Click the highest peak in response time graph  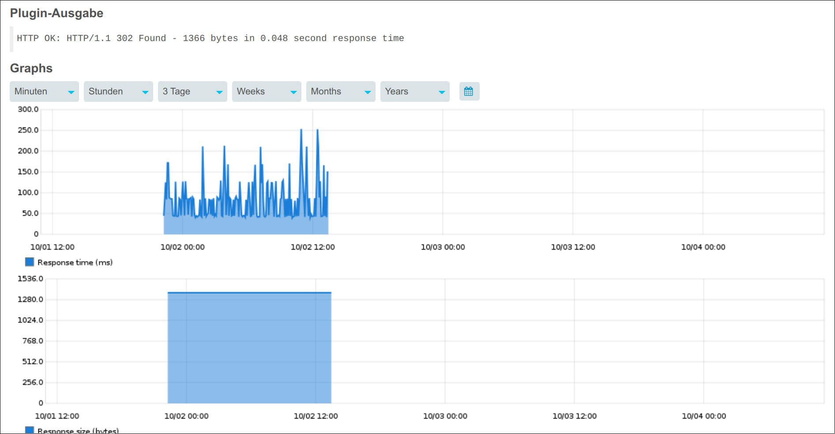coord(301,130)
